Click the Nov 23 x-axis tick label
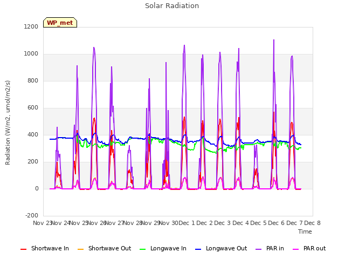Screen dimensions: 345x259 (42, 223)
